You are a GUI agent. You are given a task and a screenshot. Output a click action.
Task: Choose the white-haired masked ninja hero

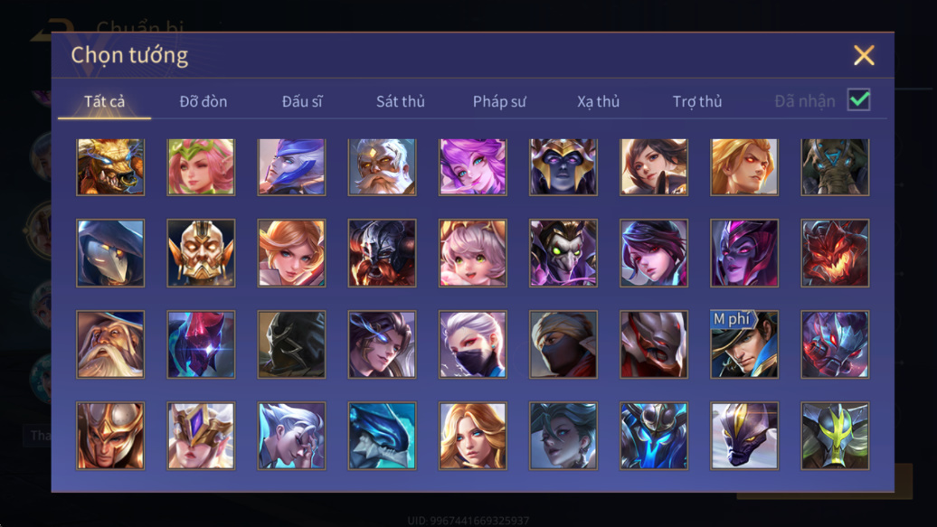coord(473,344)
